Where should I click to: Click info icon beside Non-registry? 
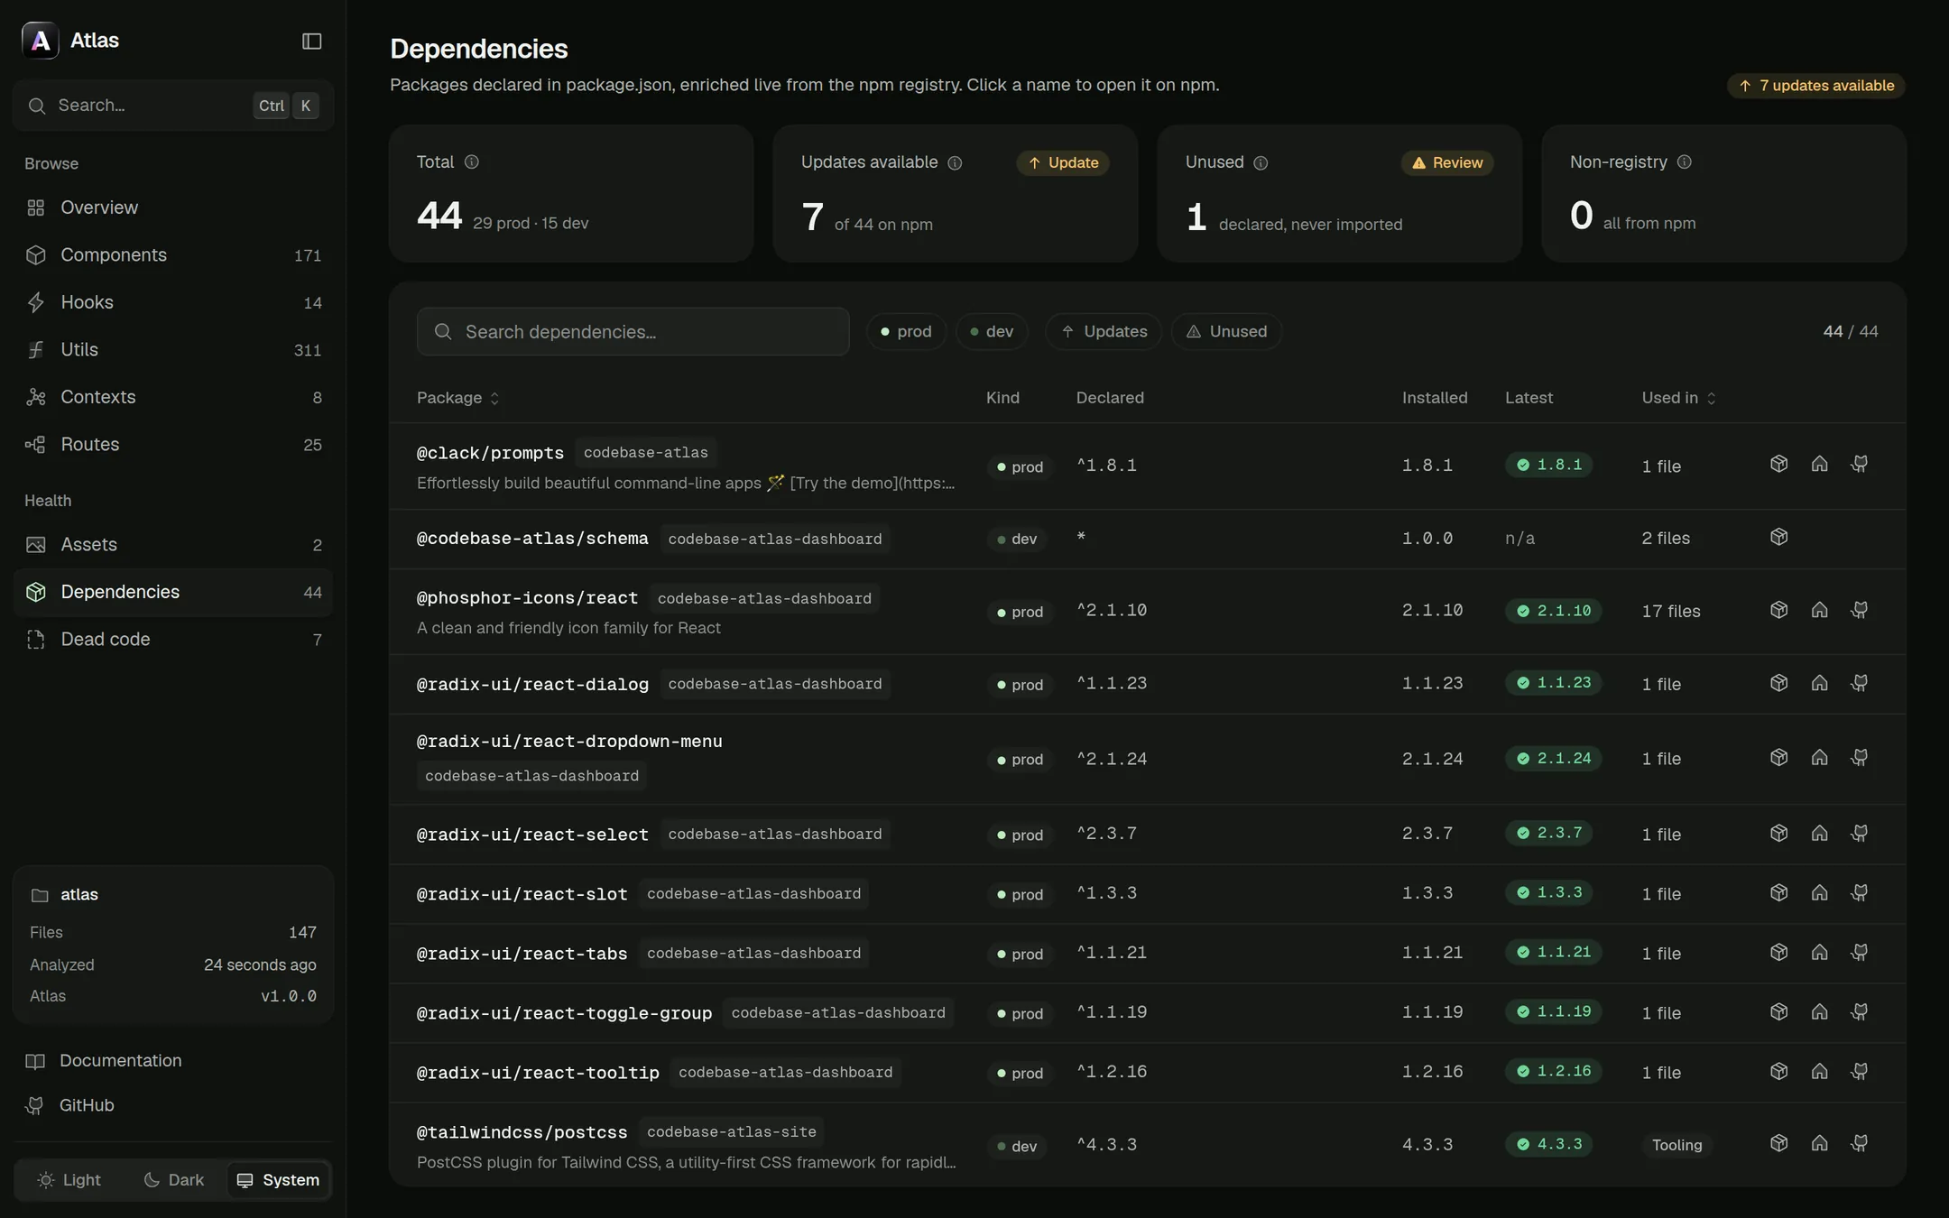point(1684,161)
